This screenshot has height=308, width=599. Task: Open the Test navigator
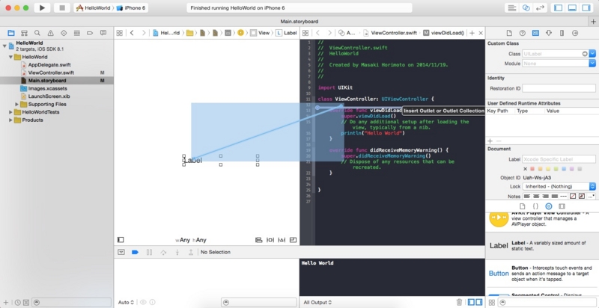pos(64,33)
